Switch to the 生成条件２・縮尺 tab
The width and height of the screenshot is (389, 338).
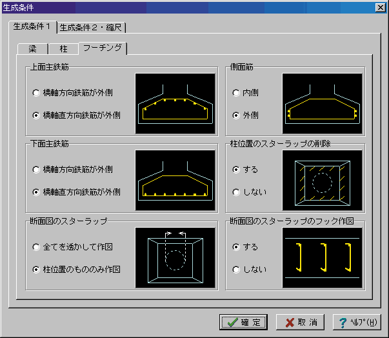click(x=91, y=27)
